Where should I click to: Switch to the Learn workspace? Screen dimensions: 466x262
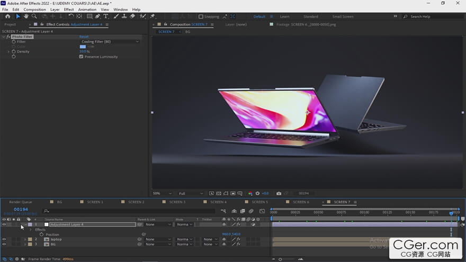coord(284,16)
